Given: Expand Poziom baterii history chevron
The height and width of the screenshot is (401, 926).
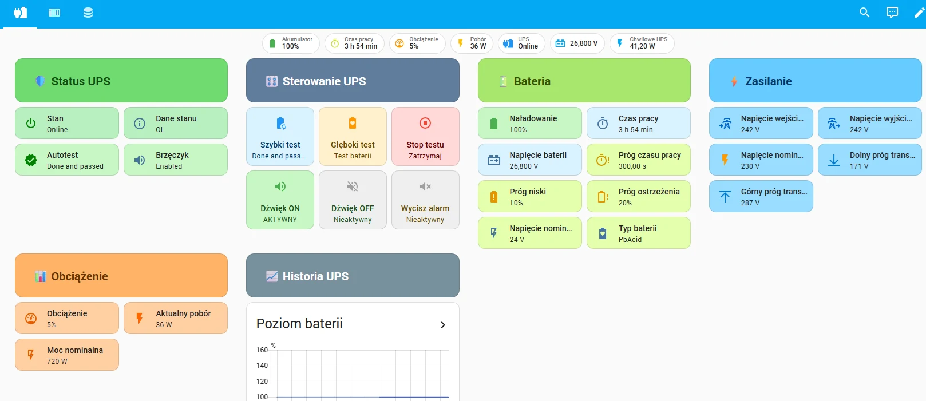Looking at the screenshot, I should [x=442, y=324].
